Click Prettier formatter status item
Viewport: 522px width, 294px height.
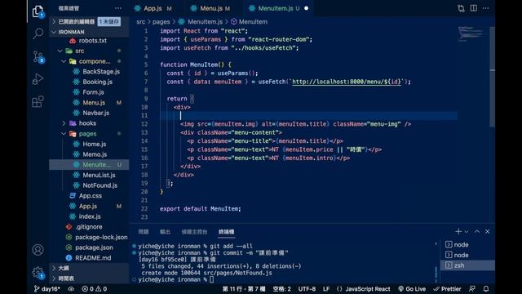(x=447, y=289)
